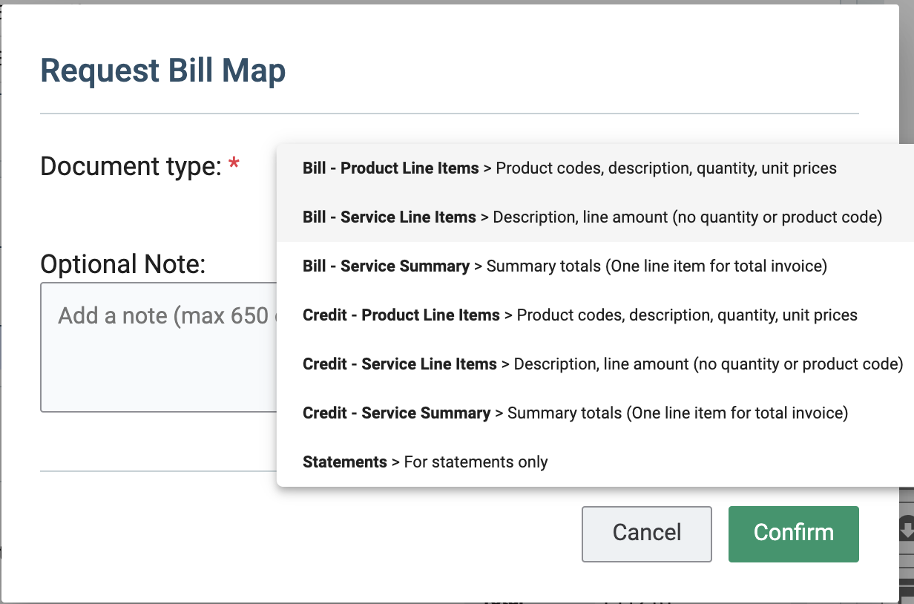Choose Credit - Service Line Items option
The image size is (914, 604).
[x=602, y=364]
